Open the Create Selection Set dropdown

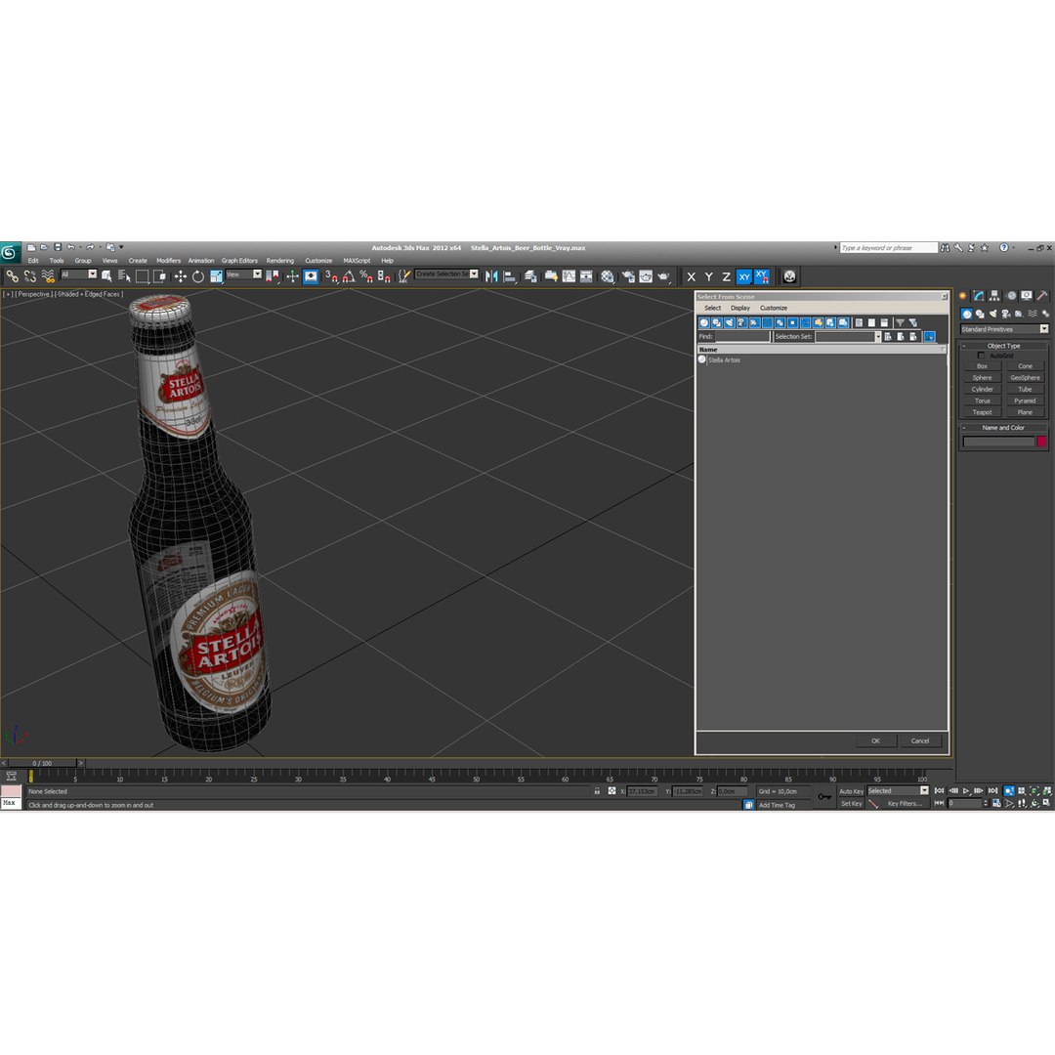coord(446,274)
